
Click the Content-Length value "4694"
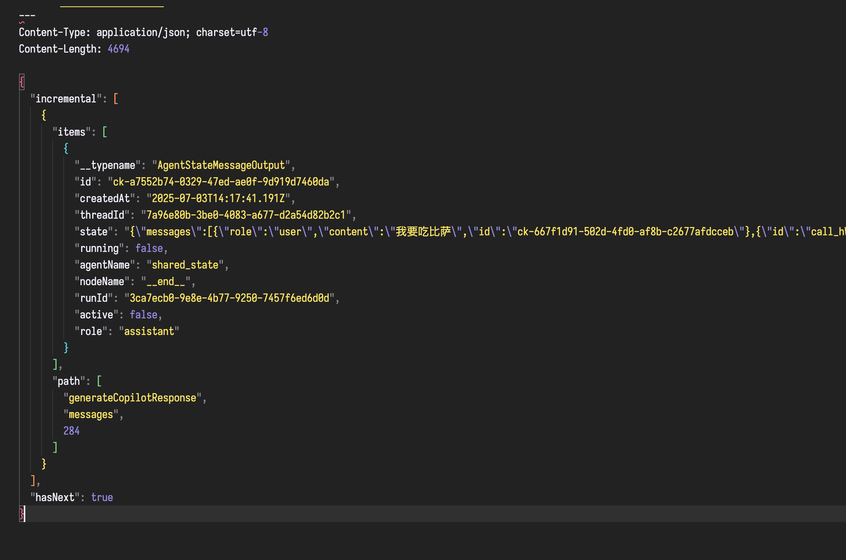(119, 49)
